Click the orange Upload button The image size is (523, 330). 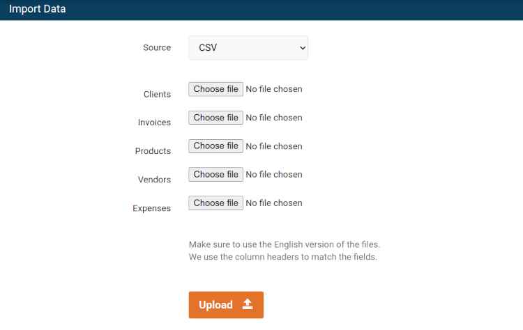pyautogui.click(x=226, y=305)
